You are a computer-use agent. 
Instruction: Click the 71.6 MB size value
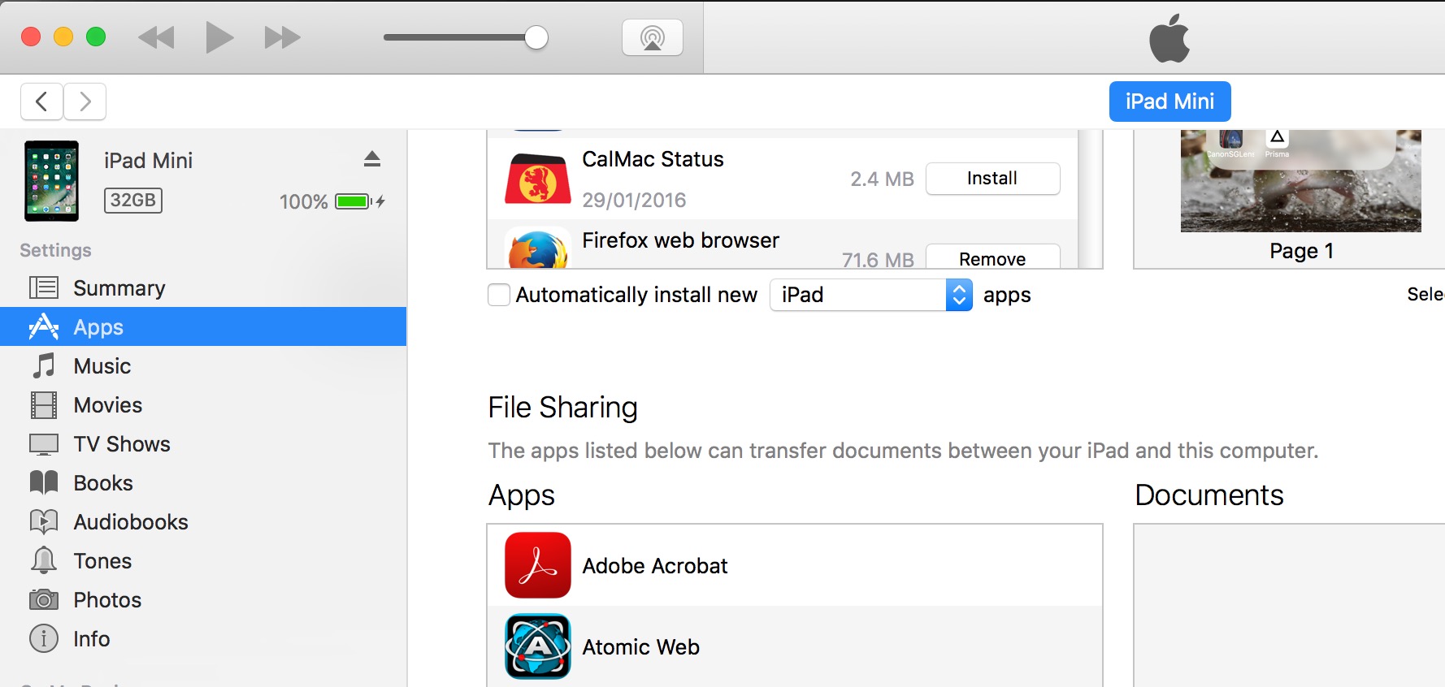(x=878, y=260)
